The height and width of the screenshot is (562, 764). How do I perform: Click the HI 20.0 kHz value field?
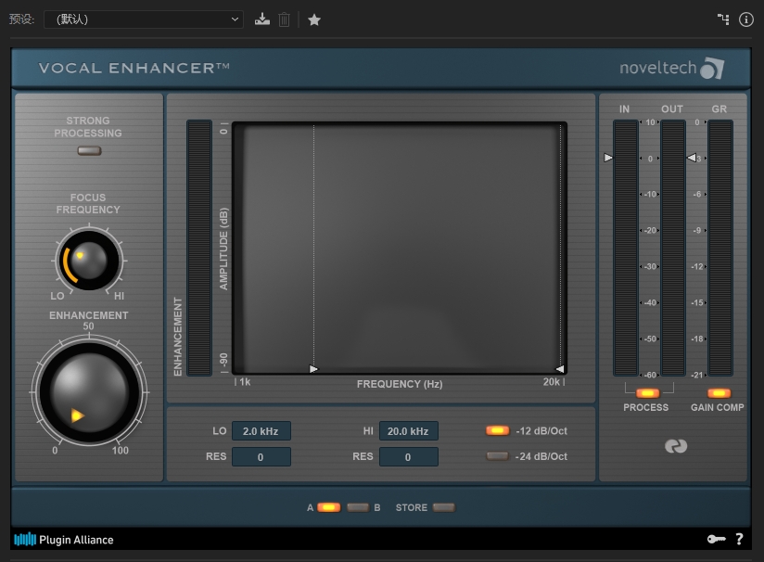[x=408, y=431]
